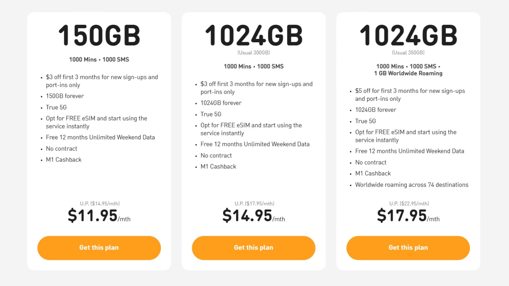Click U.P. ($14.95/mth) strikethrough price
This screenshot has width=509, height=286.
pos(100,203)
